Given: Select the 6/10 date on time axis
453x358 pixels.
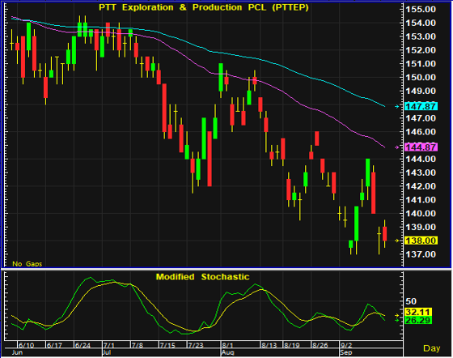Looking at the screenshot, I should tap(26, 345).
